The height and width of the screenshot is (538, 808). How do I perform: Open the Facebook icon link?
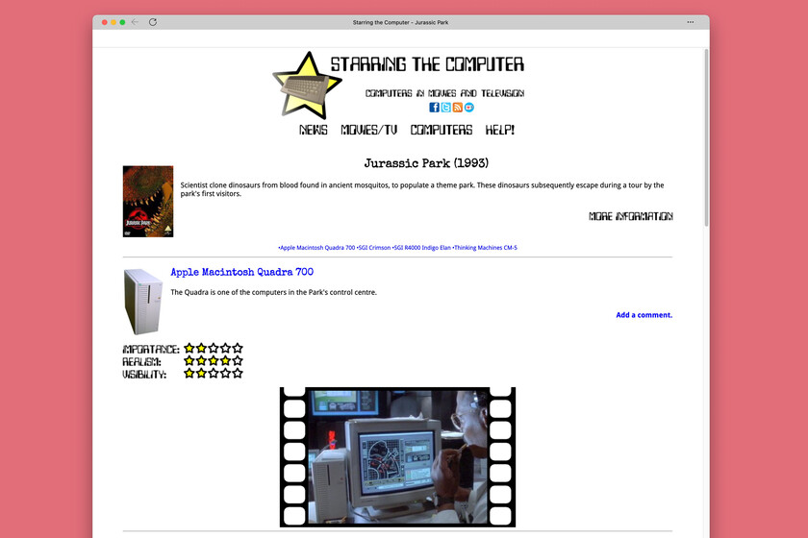(435, 107)
